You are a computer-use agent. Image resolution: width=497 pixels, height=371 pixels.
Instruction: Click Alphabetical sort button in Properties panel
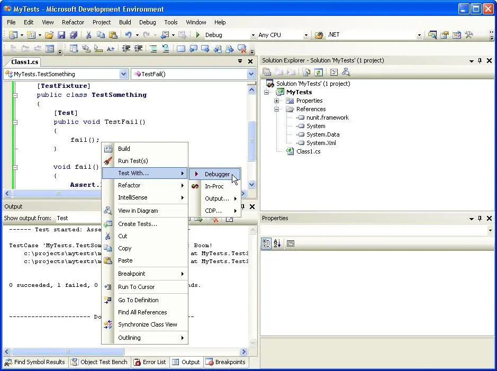[x=277, y=243]
